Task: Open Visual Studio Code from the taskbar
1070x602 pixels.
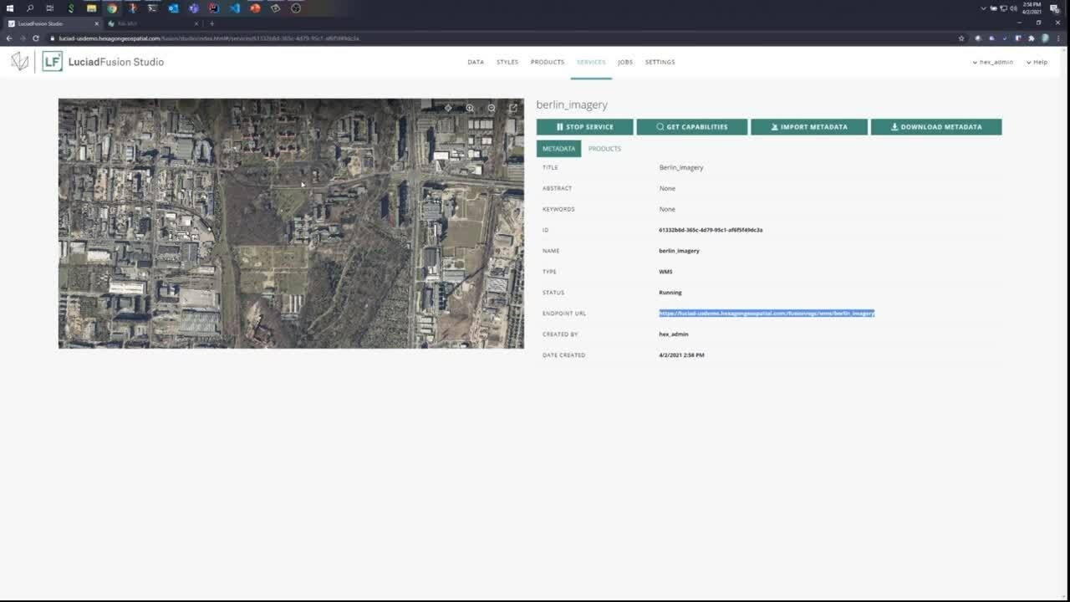Action: click(x=235, y=8)
